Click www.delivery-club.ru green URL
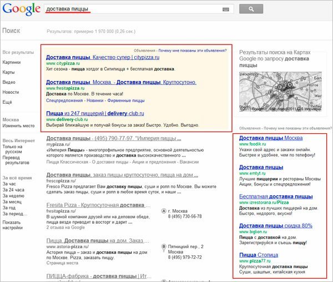Viewport: 333px width, 282px height. [67, 119]
